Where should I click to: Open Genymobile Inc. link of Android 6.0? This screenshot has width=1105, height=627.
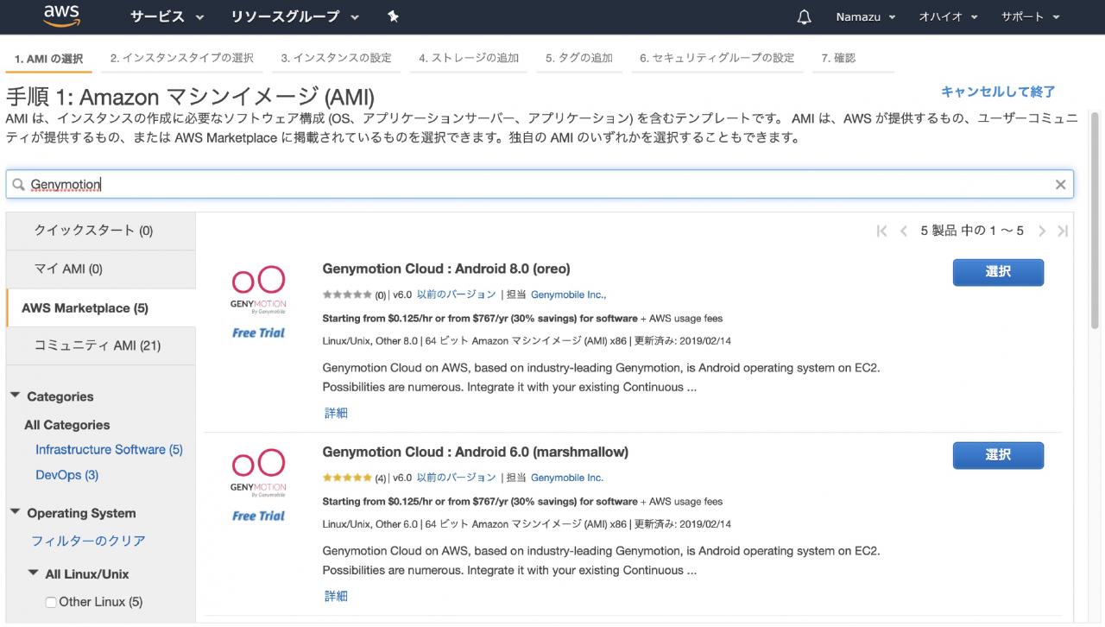pos(567,478)
